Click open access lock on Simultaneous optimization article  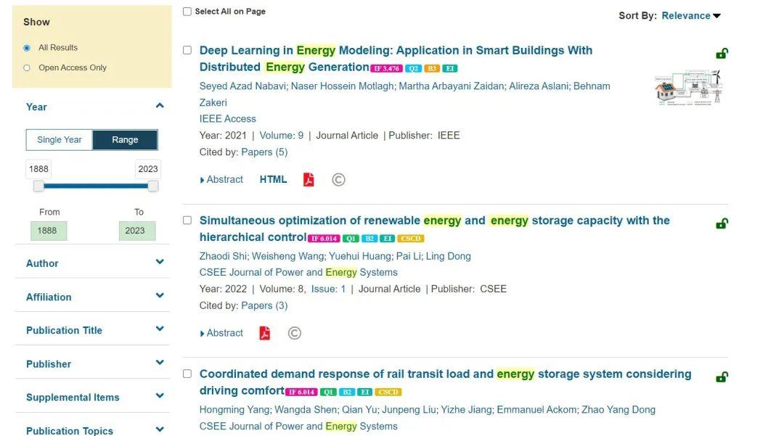(722, 223)
